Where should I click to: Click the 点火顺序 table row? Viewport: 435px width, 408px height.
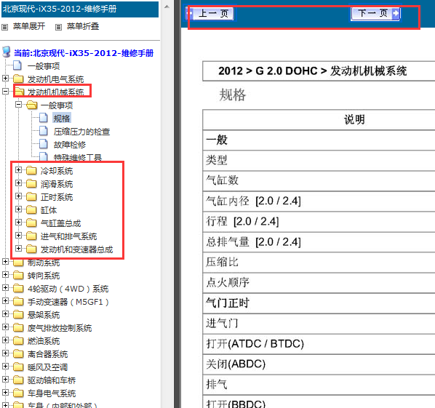pyautogui.click(x=319, y=283)
